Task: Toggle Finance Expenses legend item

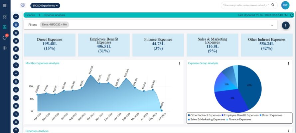Action: pyautogui.click(x=240, y=119)
